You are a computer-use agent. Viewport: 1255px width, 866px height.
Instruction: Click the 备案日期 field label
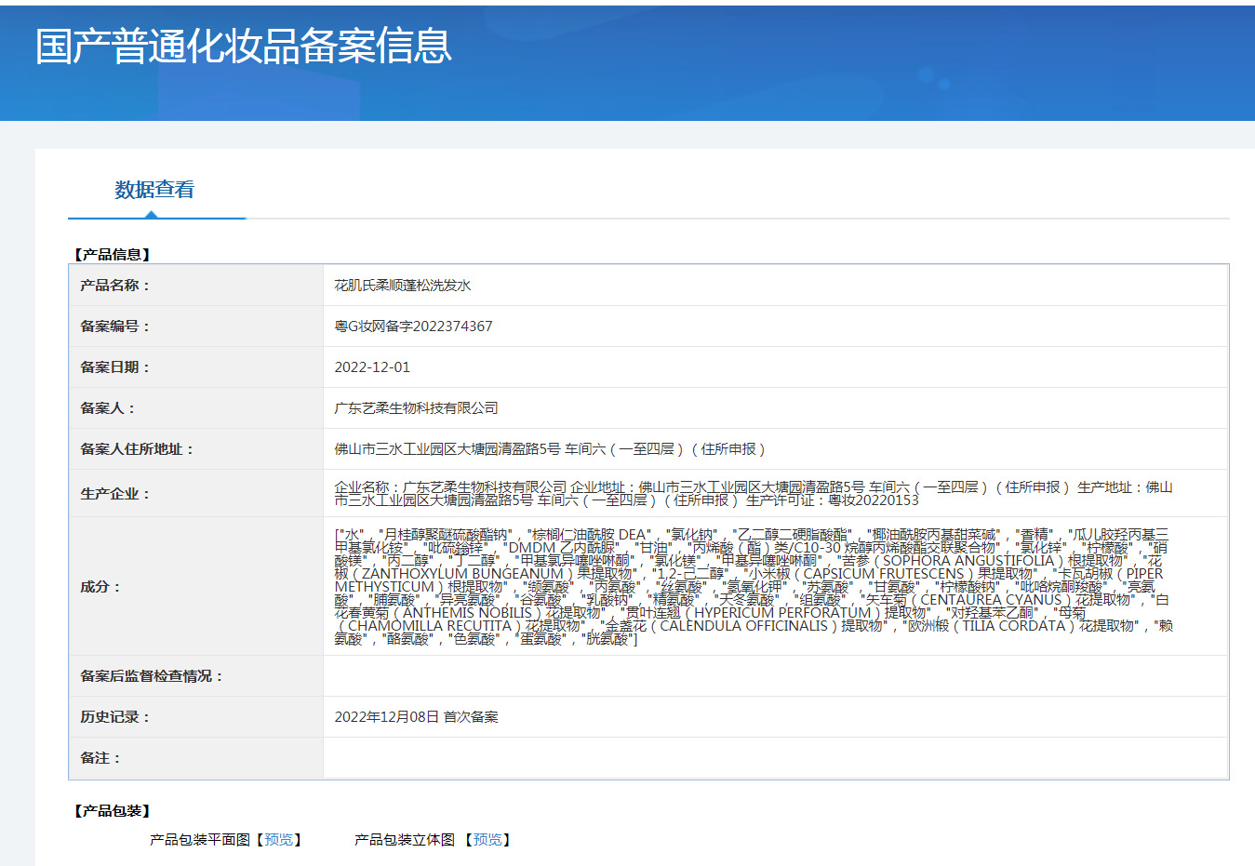pyautogui.click(x=115, y=367)
